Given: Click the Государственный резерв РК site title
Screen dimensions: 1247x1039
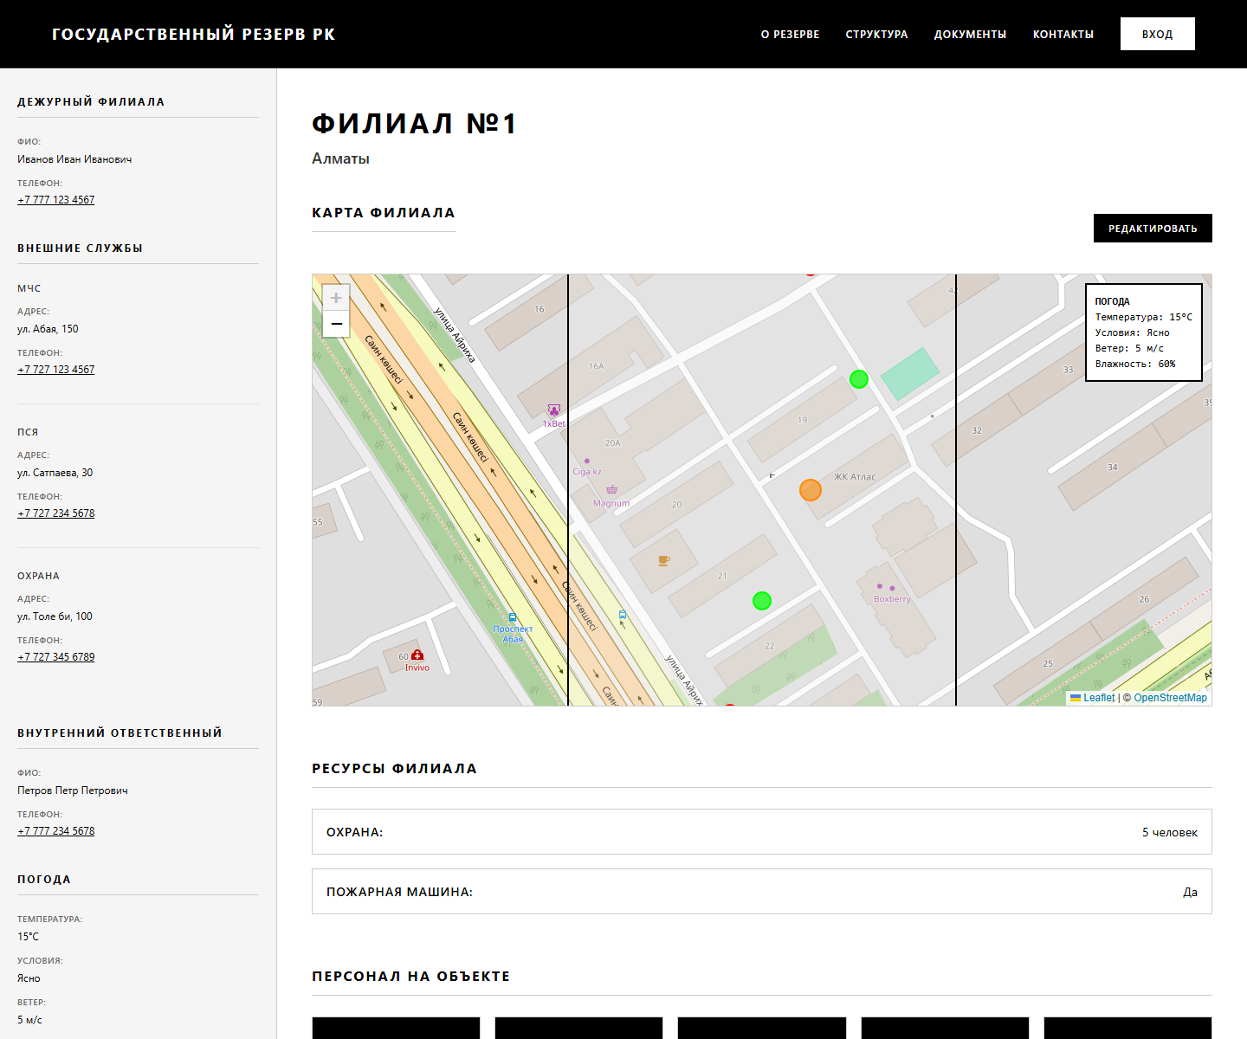Looking at the screenshot, I should (193, 34).
